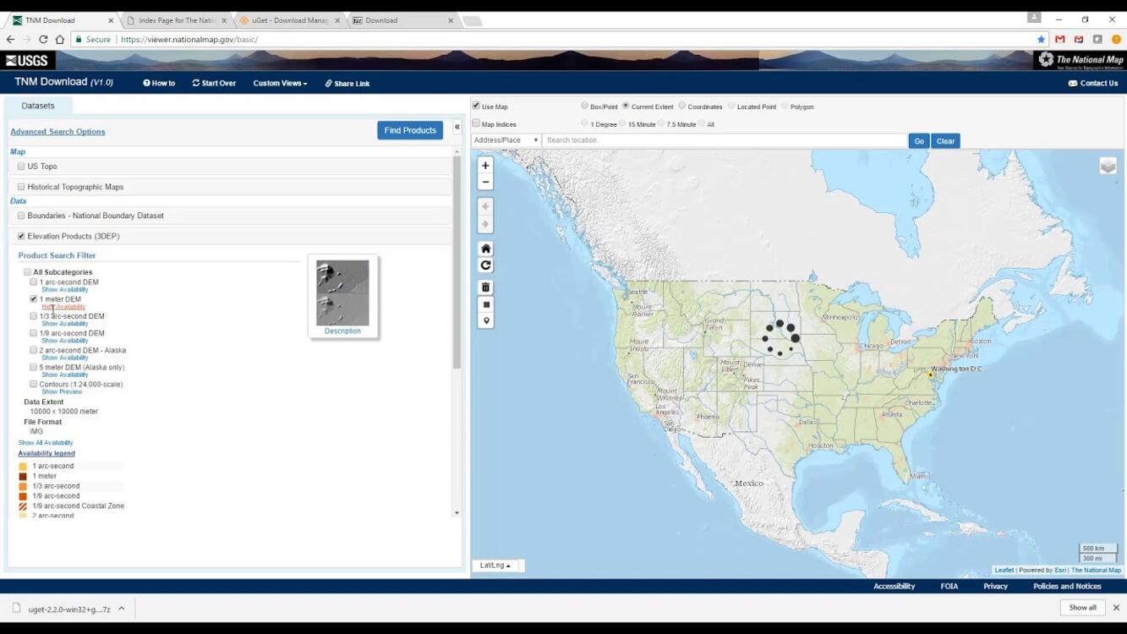This screenshot has width=1127, height=634.
Task: Check the 1/3 arc-second DEM option
Action: 34,316
